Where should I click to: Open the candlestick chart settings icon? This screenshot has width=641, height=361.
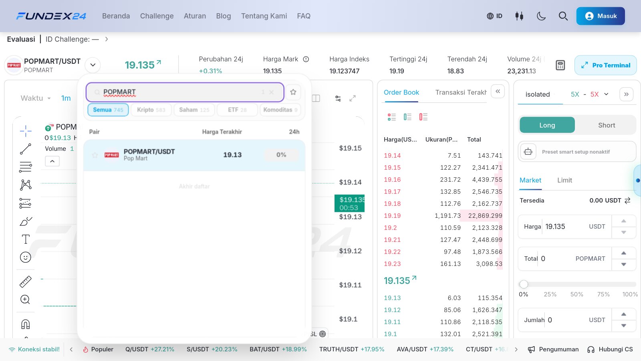pyautogui.click(x=519, y=16)
